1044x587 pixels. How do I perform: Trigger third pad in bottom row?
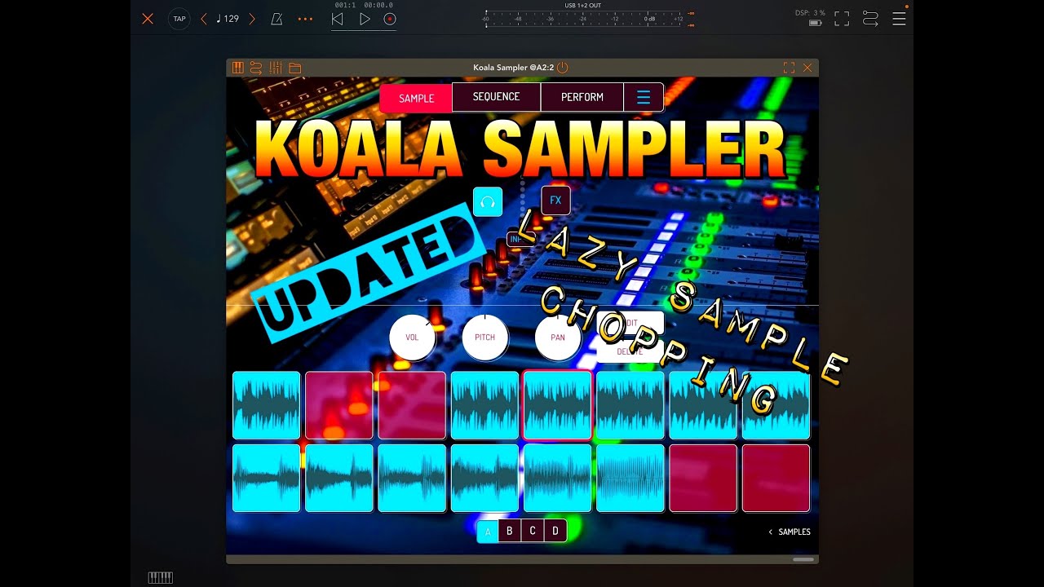[x=412, y=479]
